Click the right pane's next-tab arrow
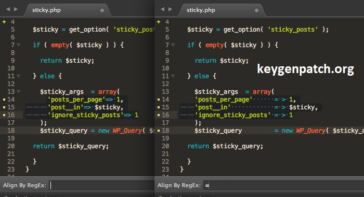 (x=170, y=9)
